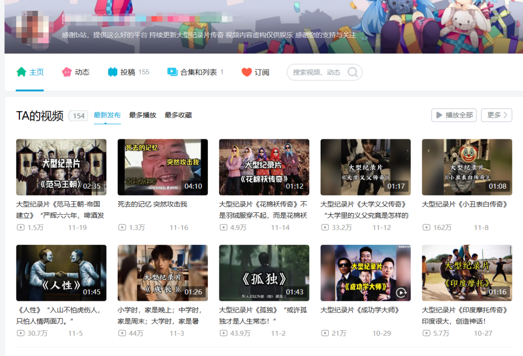523x356 pixels.
Task: Open title link 大型纪录片《大学义父传奇》
Action: pyautogui.click(x=365, y=210)
